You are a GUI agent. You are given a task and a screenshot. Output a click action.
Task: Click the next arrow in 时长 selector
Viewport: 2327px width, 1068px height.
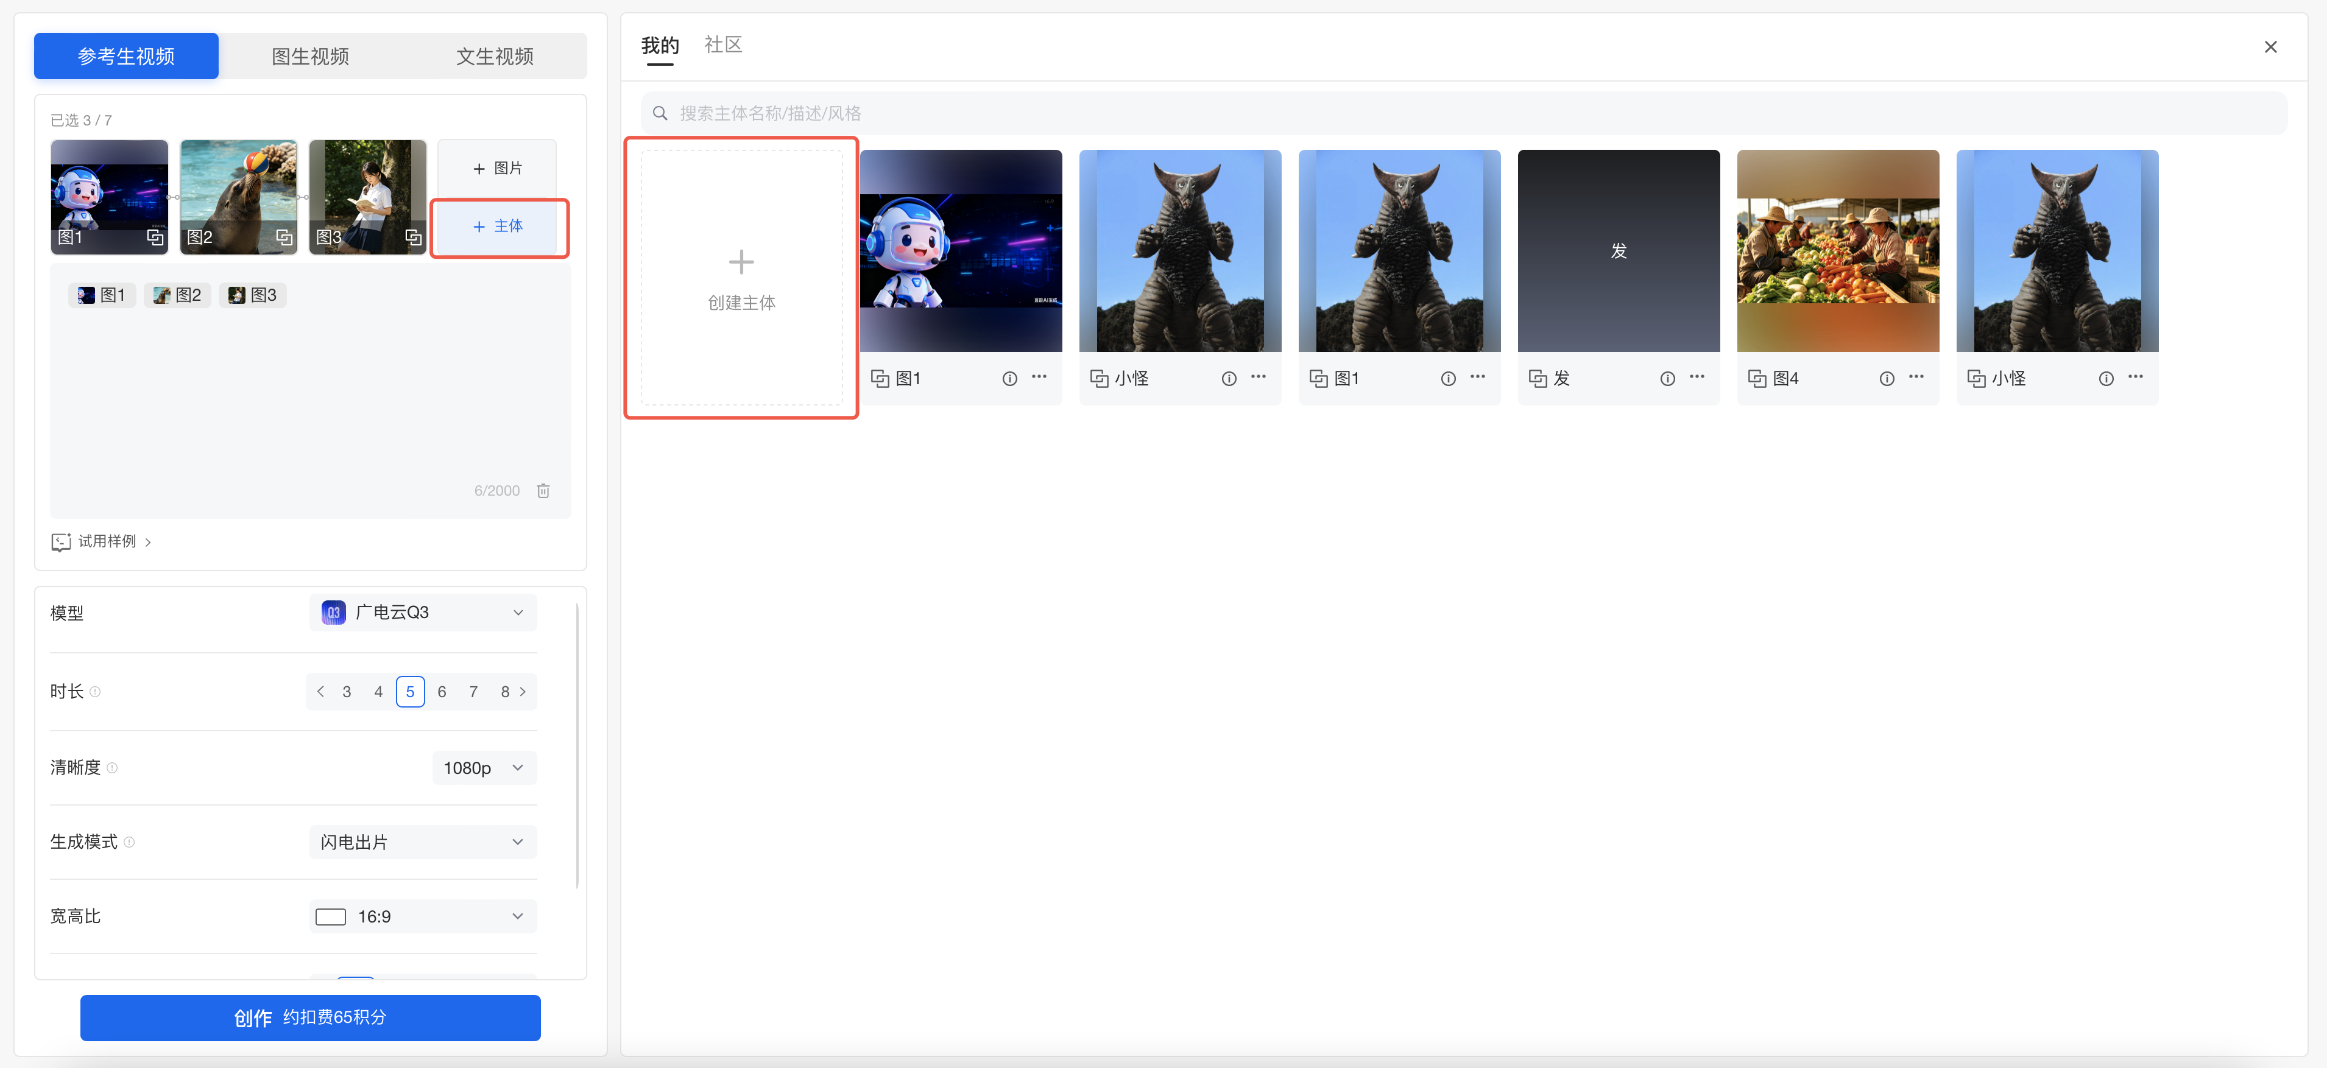(x=523, y=692)
